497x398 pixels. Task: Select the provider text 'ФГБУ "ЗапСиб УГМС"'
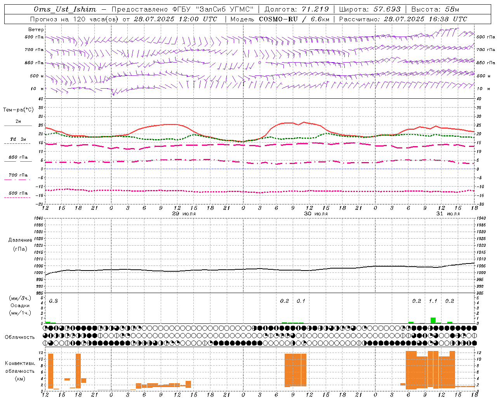coord(213,9)
